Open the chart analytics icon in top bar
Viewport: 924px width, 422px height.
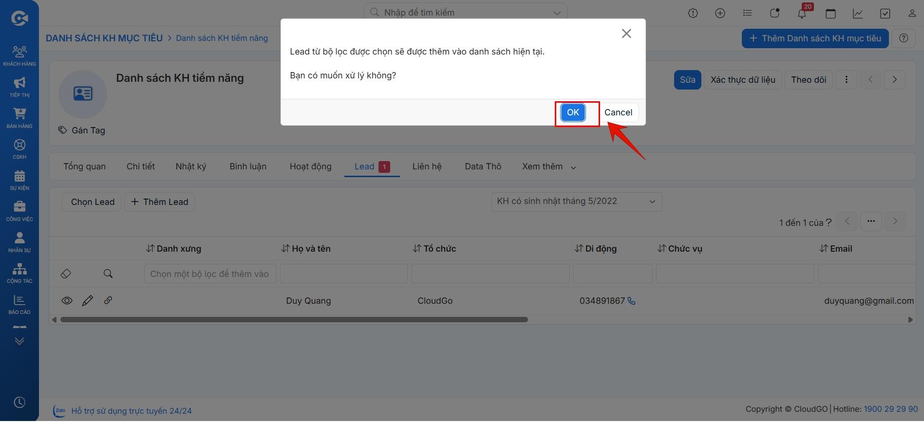858,13
